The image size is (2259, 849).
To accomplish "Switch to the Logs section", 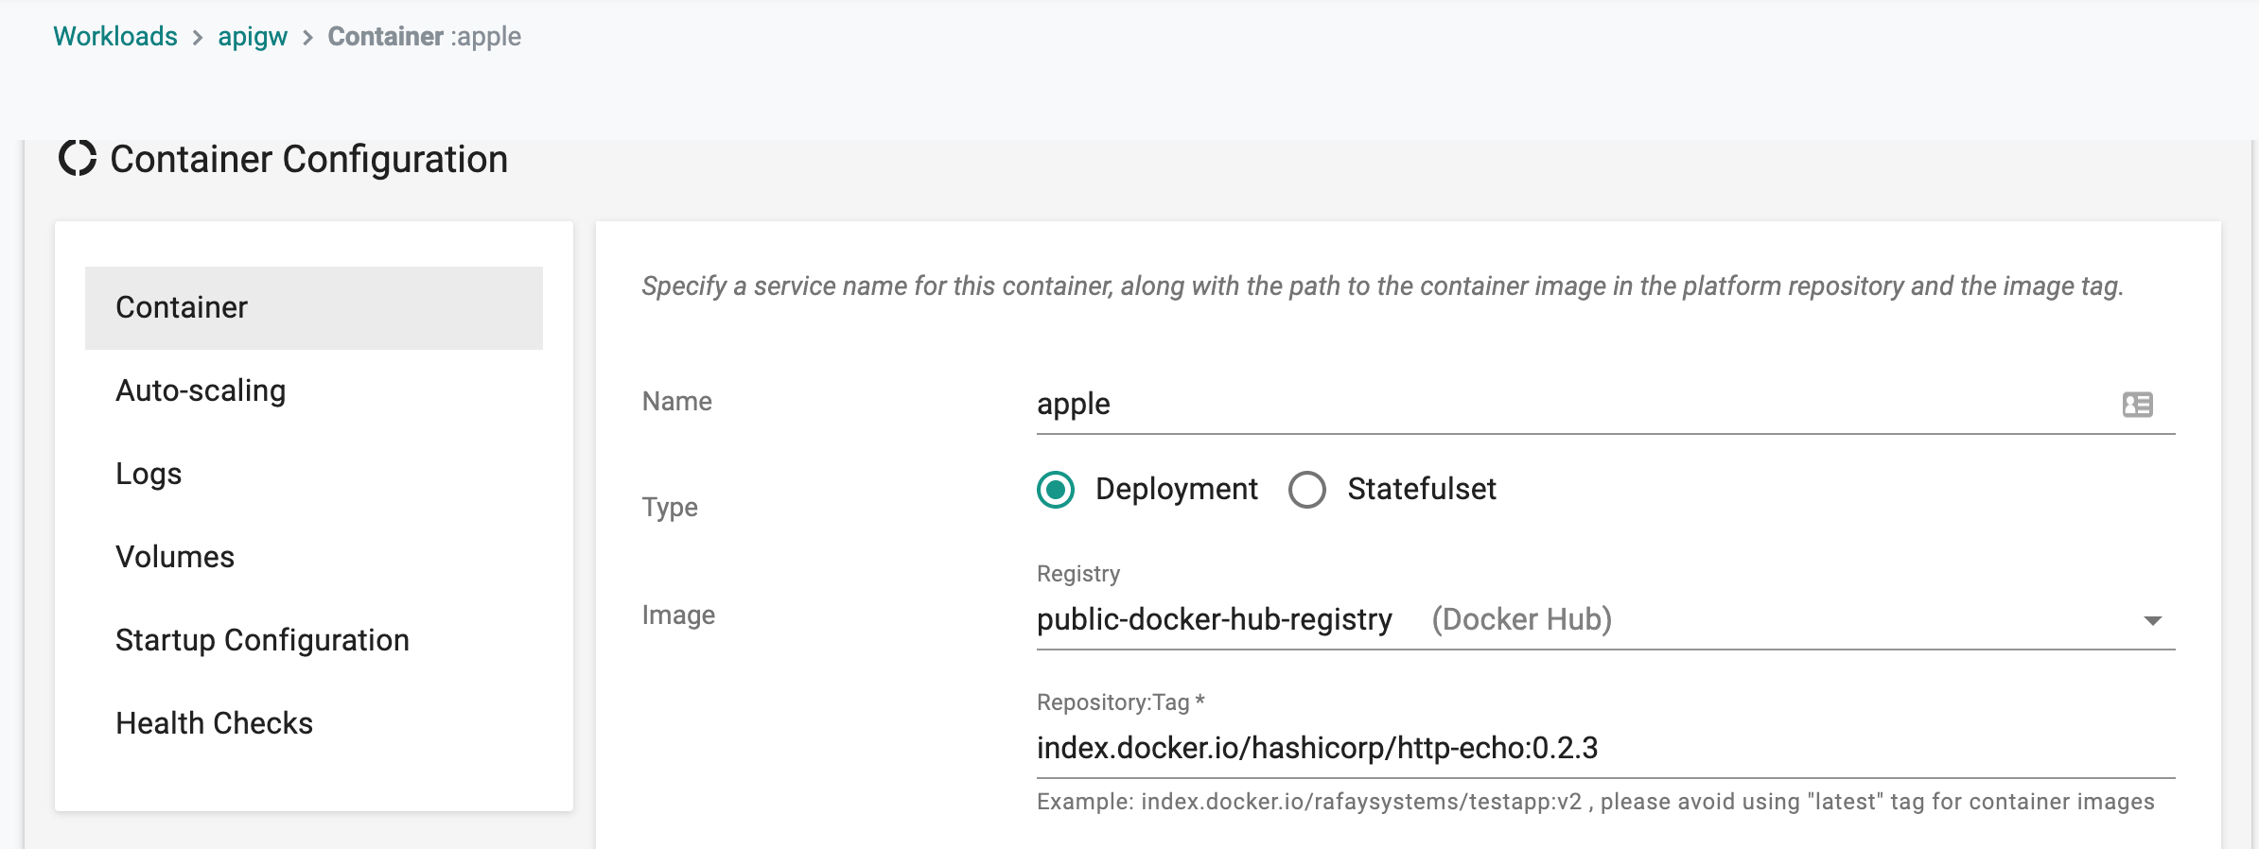I will click(314, 475).
